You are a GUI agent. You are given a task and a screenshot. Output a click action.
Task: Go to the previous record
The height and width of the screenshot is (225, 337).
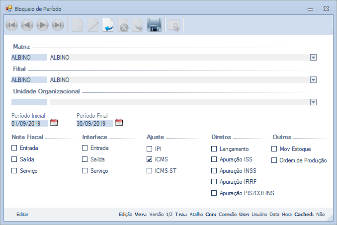click(27, 25)
